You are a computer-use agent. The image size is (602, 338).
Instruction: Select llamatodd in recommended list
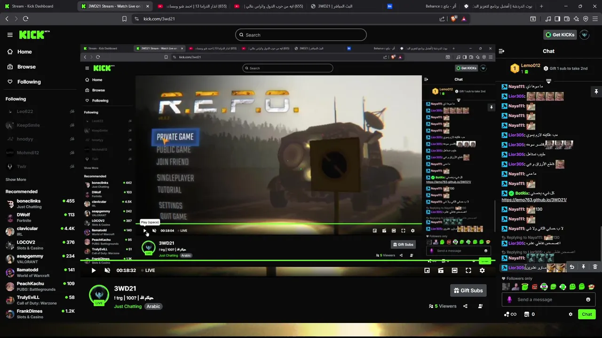click(40, 272)
